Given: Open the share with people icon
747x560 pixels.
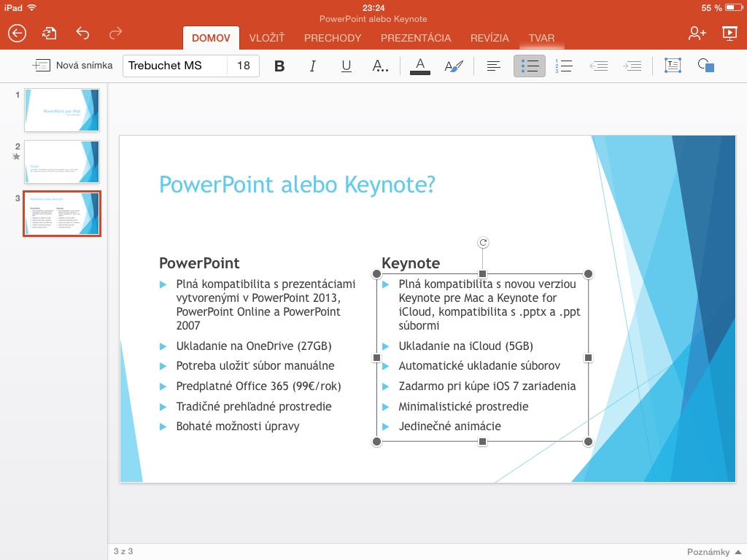Looking at the screenshot, I should click(x=697, y=33).
